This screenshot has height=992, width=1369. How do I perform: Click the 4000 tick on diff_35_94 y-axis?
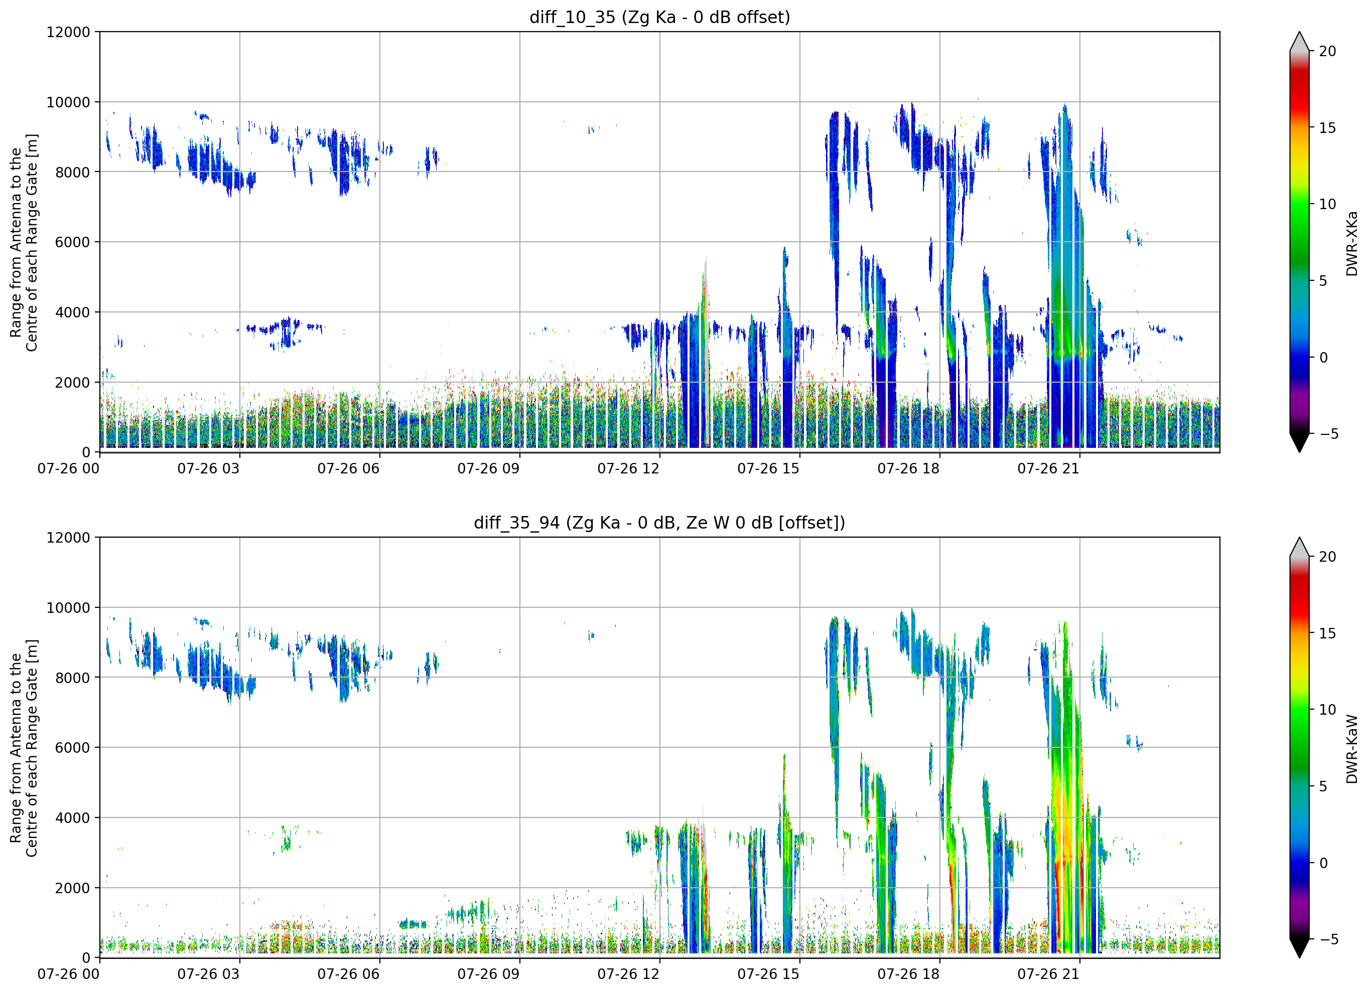pyautogui.click(x=72, y=818)
